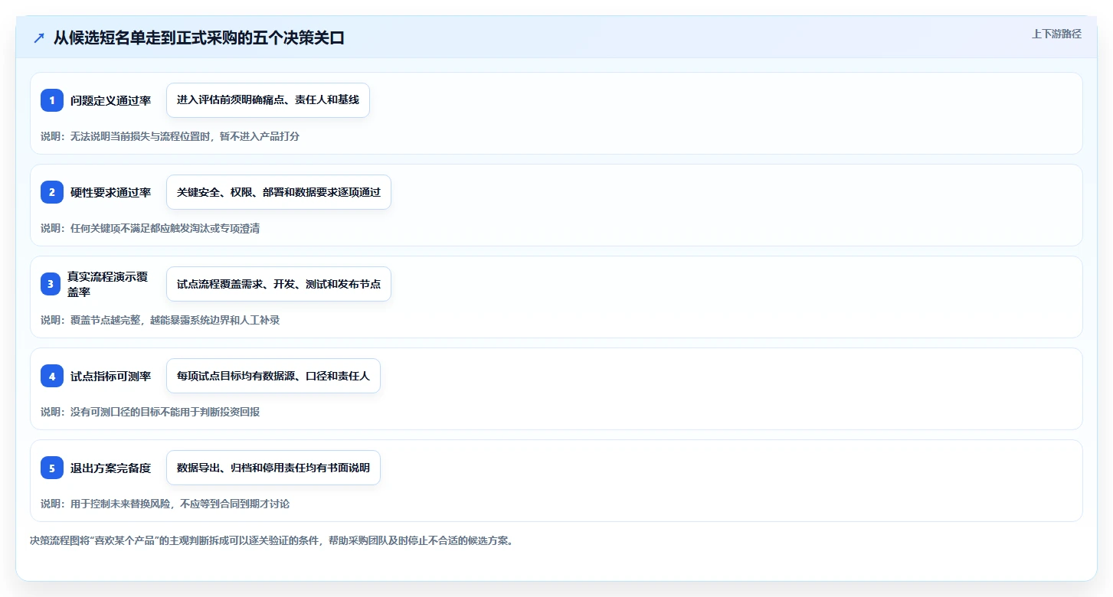This screenshot has height=597, width=1113.
Task: Click the footer caption starting 决策流程图将
Action: (x=271, y=540)
